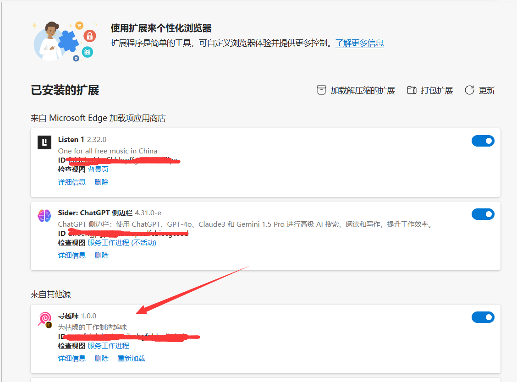
Task: Open 寻越味 服务工作进程 inspect link
Action: [x=108, y=346]
